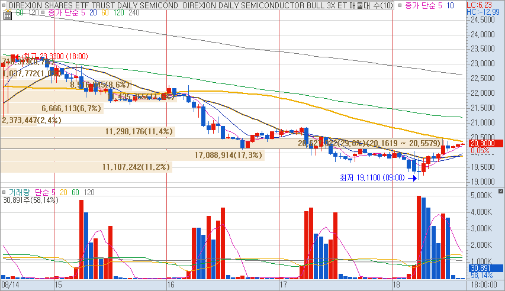Click the 11,107,242(11.2%) volume profile bar
Screen dimensions: 505x291
click(86, 167)
